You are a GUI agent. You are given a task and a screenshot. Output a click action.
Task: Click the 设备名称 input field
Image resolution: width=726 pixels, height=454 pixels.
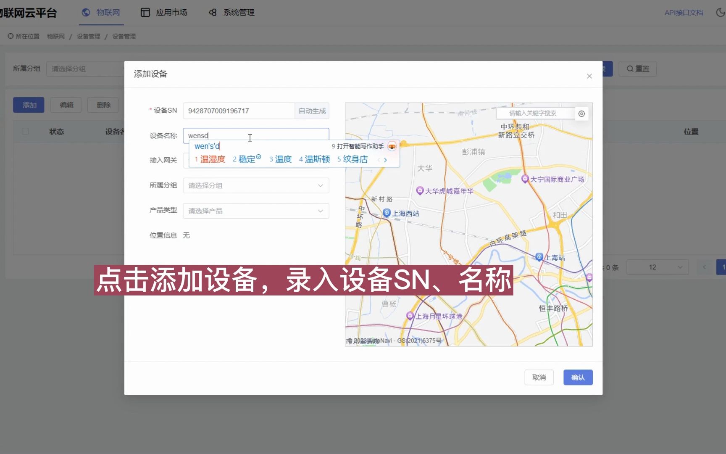(256, 135)
